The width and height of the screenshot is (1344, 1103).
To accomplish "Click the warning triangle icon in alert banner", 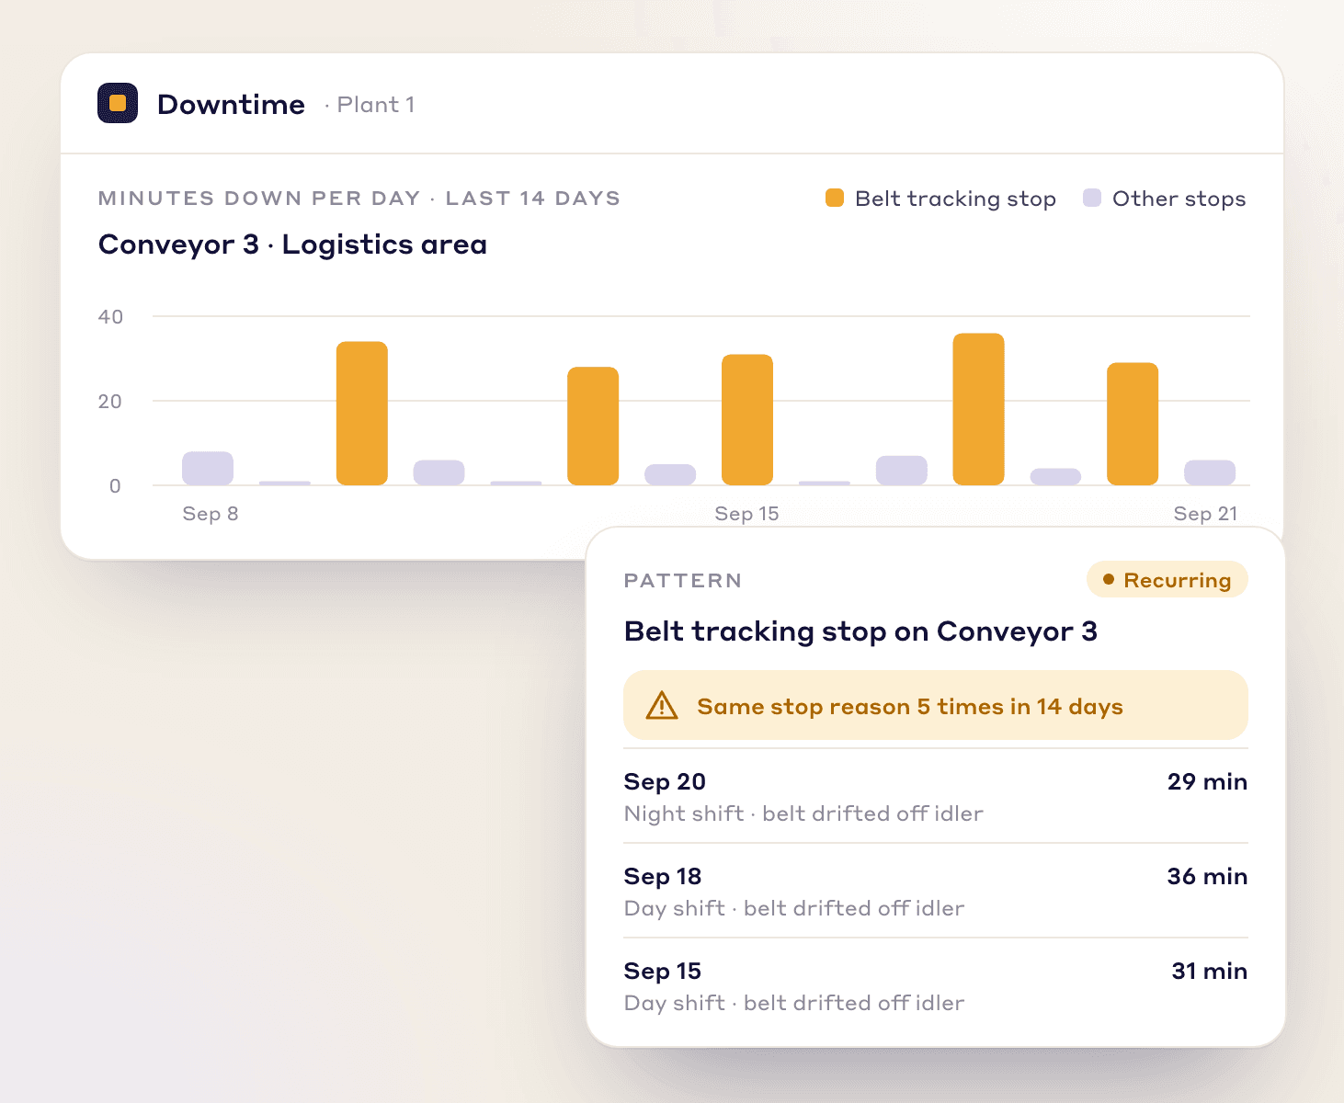I will [662, 706].
